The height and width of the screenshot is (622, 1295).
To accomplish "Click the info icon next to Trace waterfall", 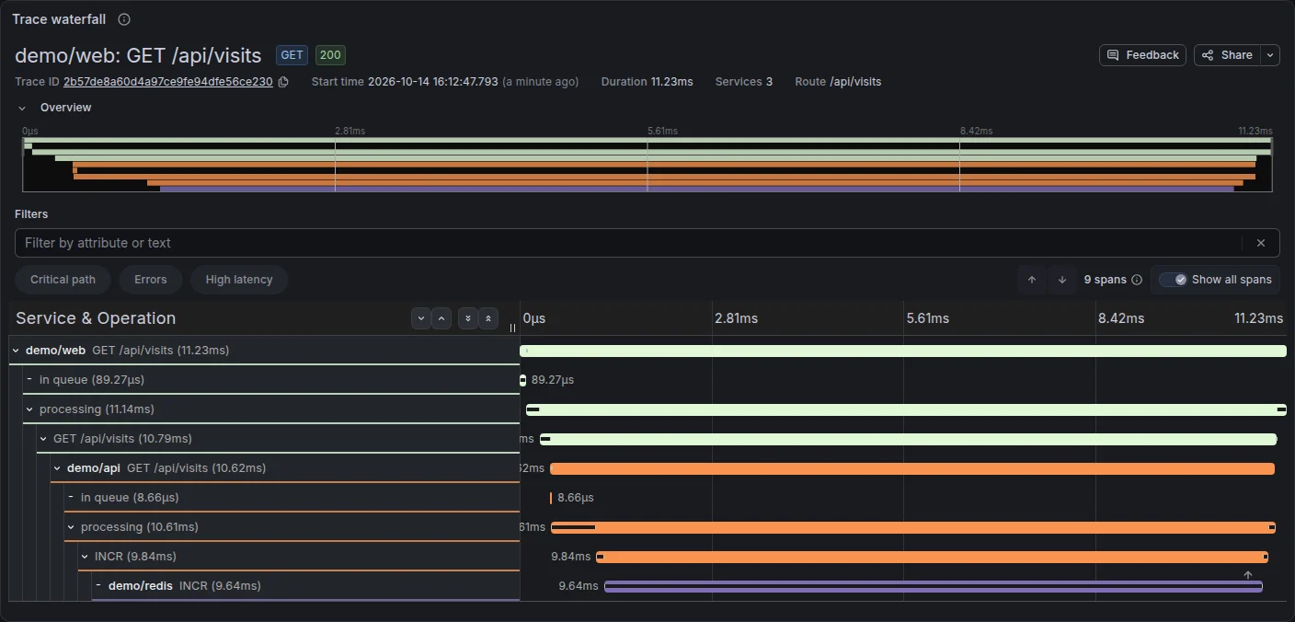I will [124, 19].
